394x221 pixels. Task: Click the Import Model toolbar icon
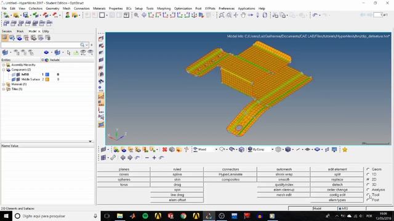(x=35, y=15)
